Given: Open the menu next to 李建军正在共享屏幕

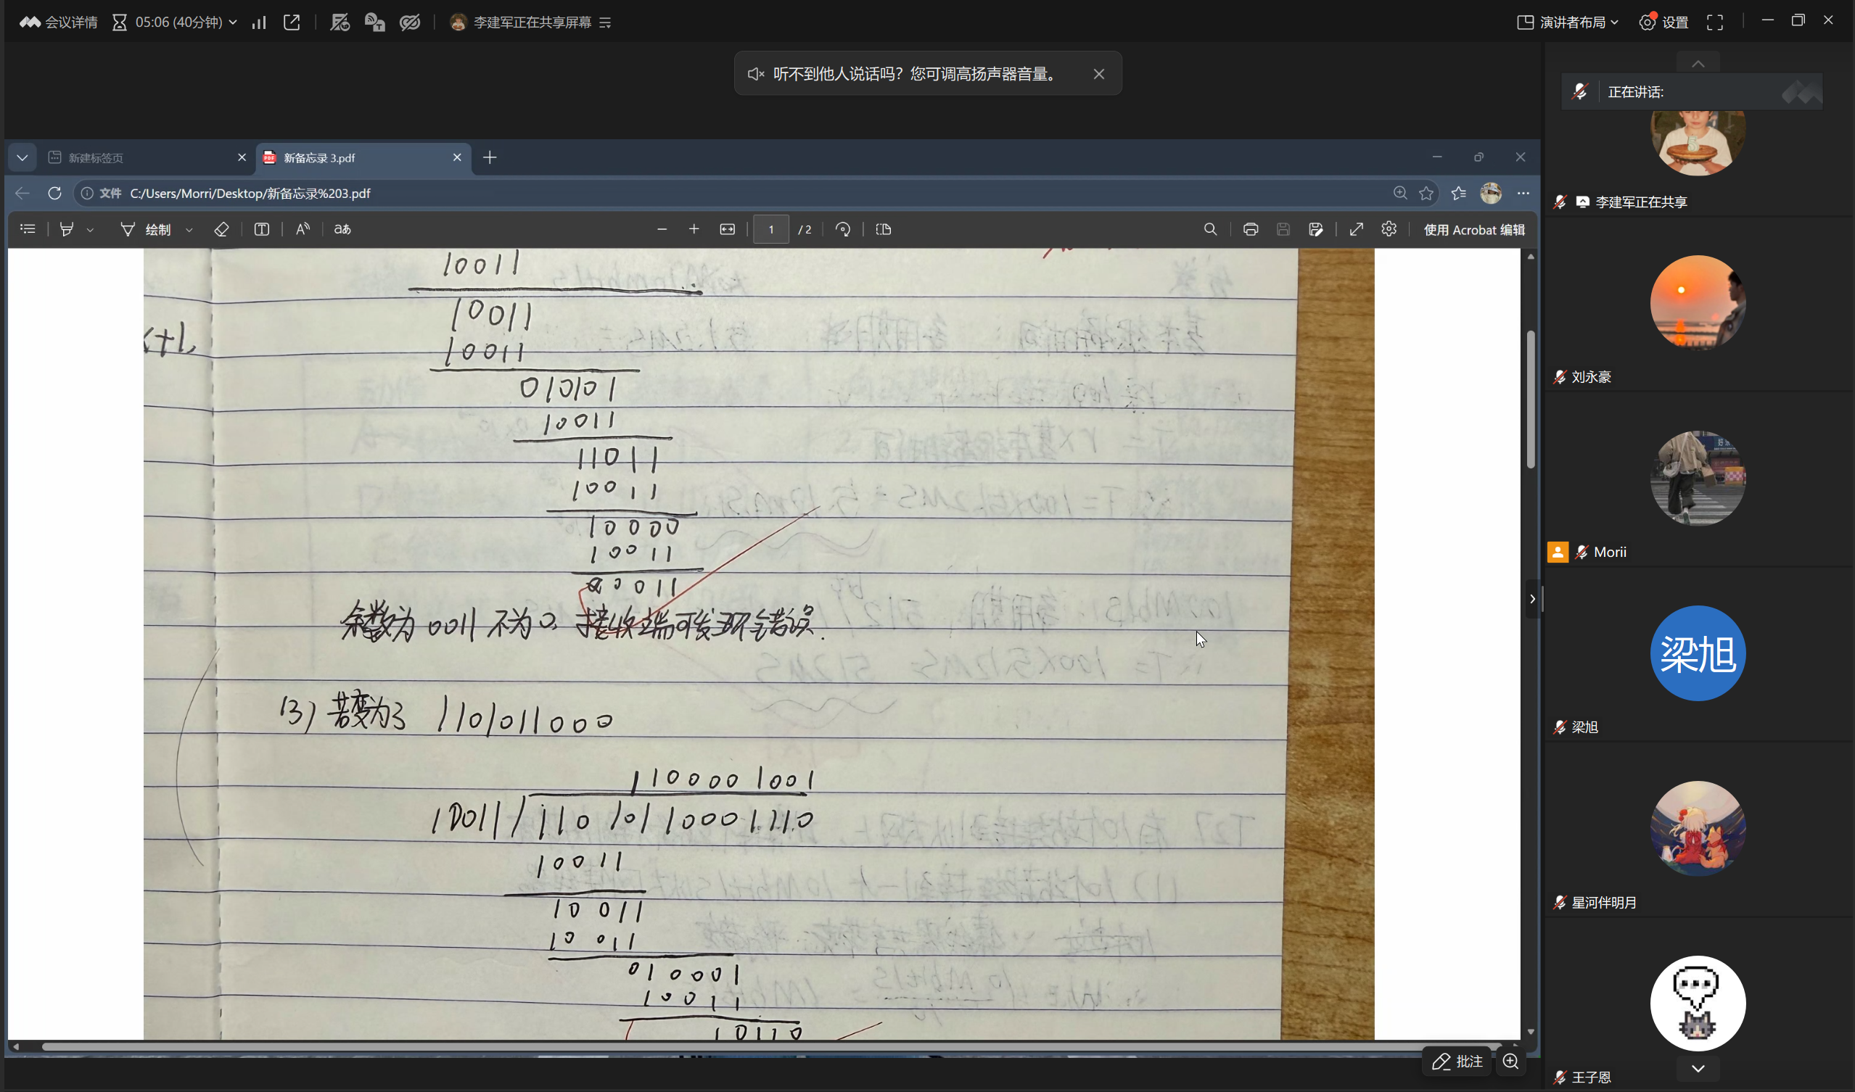Looking at the screenshot, I should [x=605, y=22].
